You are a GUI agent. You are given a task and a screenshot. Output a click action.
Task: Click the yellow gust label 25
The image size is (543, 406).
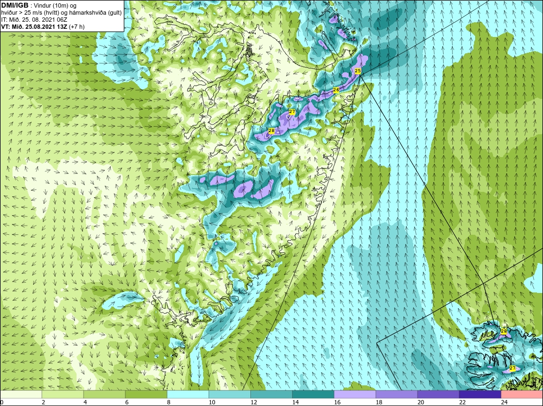tap(358, 71)
